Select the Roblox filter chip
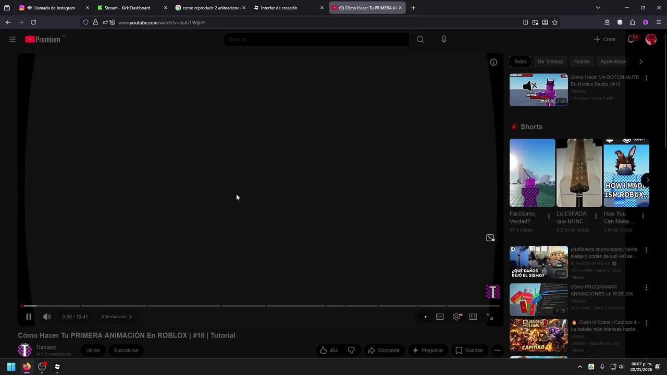This screenshot has height=375, width=667. [582, 61]
